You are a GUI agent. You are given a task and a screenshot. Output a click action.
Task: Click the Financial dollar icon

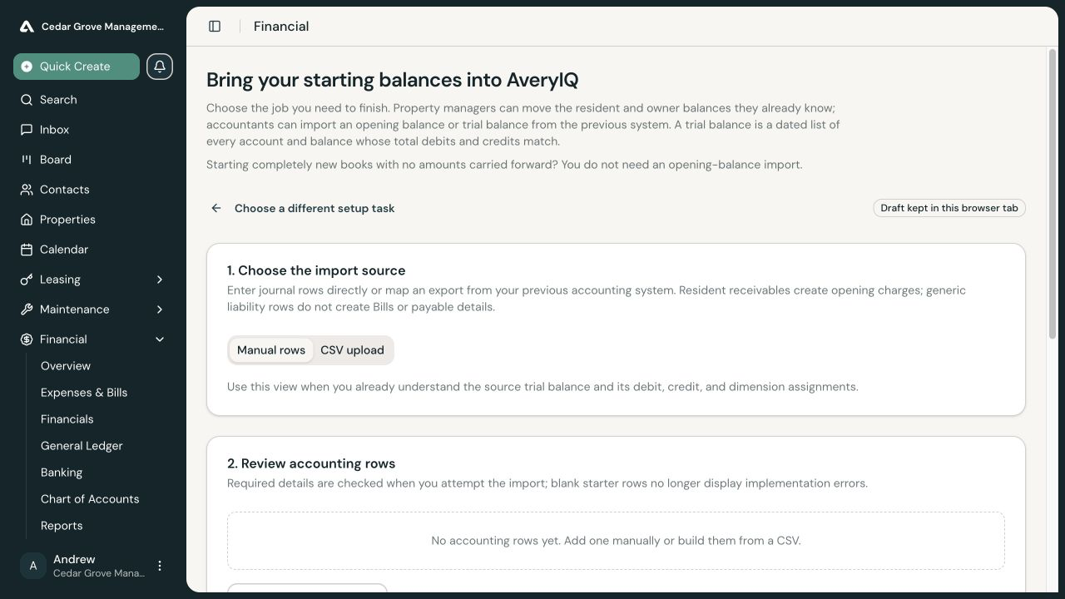pos(27,339)
